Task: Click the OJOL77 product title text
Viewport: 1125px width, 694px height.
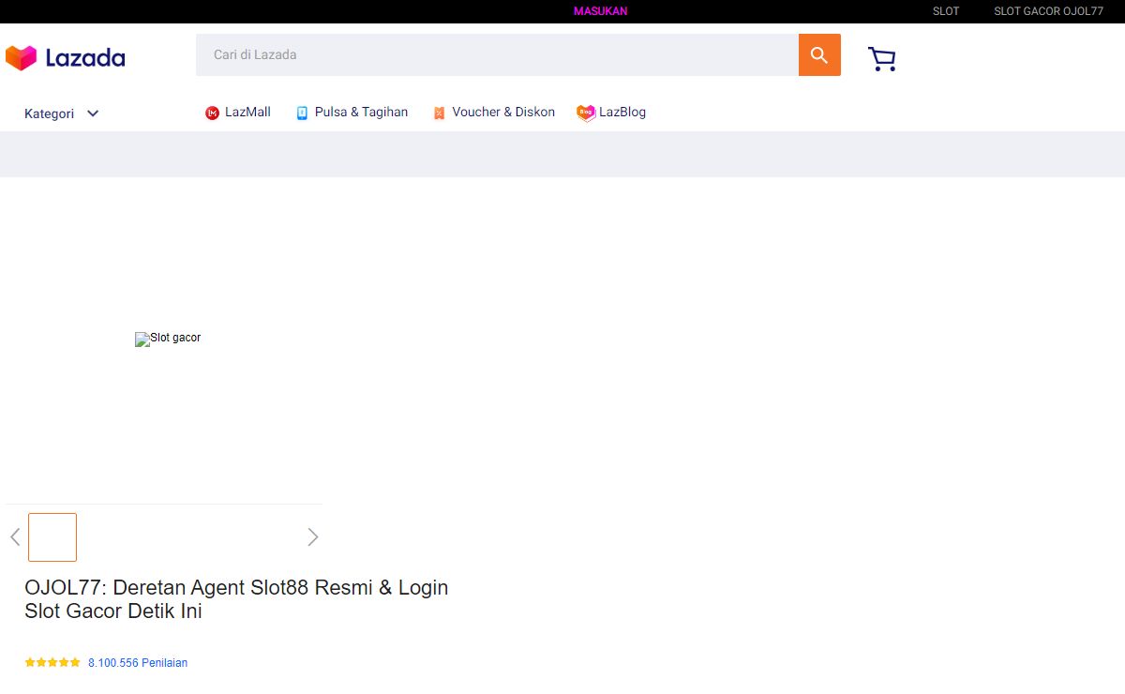Action: 236,599
